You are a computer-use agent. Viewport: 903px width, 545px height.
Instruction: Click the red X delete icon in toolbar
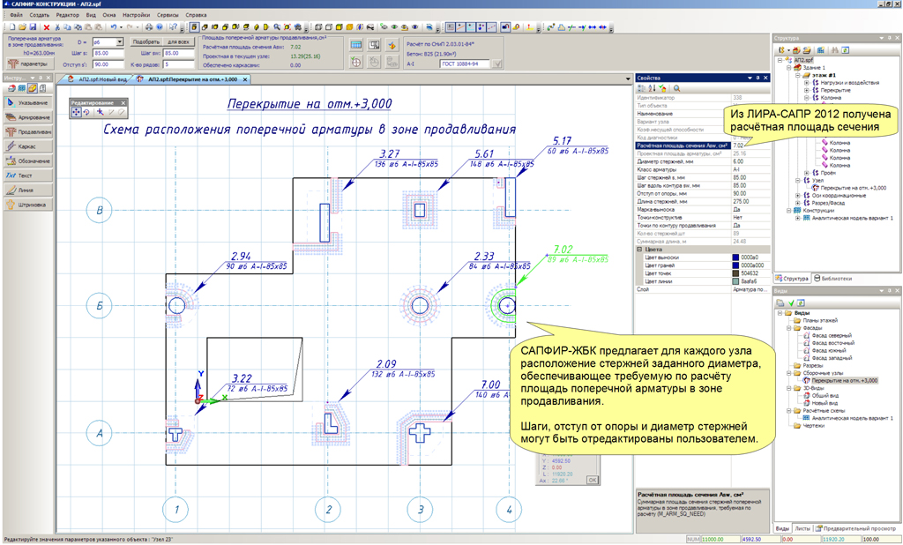47,27
